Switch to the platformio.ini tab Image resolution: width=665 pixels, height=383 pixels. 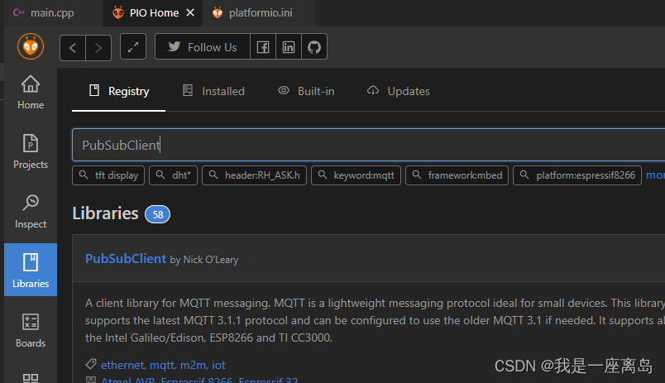point(259,12)
